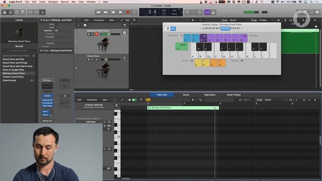Open the Tracks area Functions menu
Viewport: 322px width, 181px height.
100,20
